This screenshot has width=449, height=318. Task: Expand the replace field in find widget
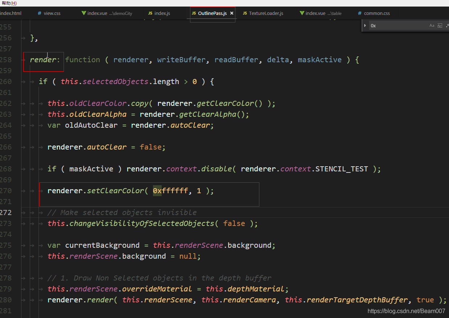click(x=365, y=25)
